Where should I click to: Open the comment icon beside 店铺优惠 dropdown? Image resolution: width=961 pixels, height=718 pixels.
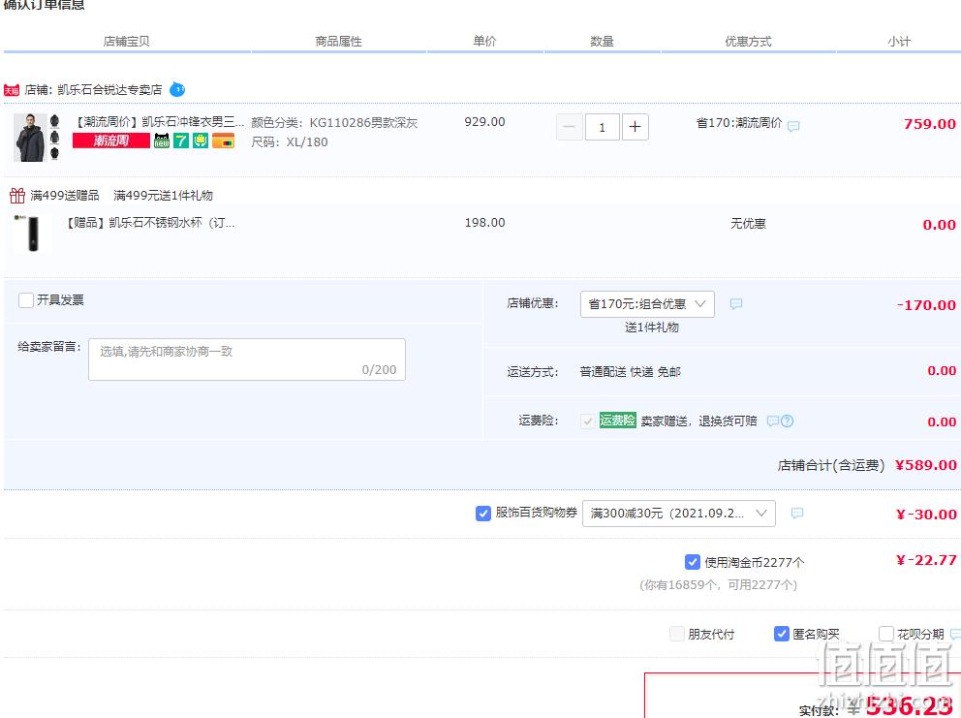[736, 303]
